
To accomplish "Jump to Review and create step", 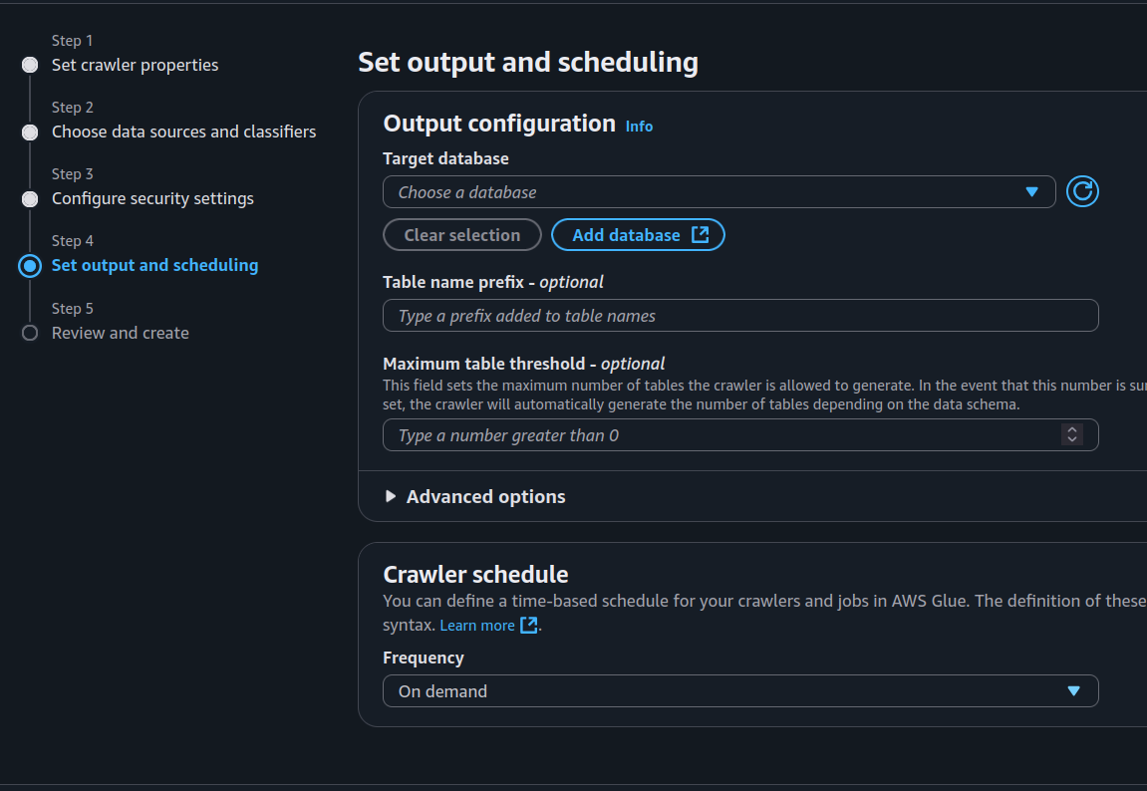I will click(x=120, y=333).
